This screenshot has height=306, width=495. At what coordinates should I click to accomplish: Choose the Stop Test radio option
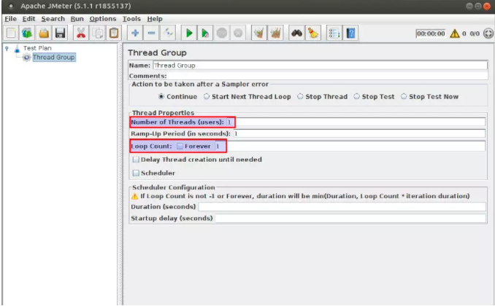point(357,96)
